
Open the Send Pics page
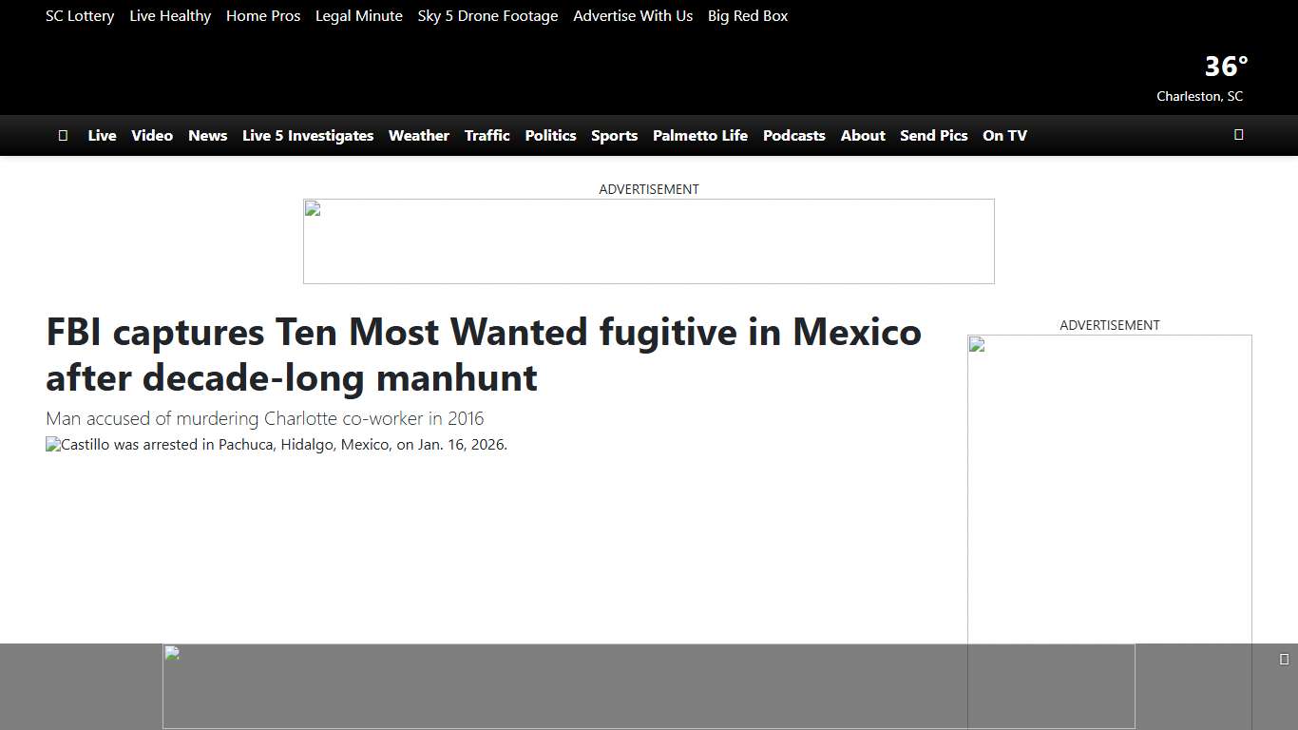coord(933,135)
